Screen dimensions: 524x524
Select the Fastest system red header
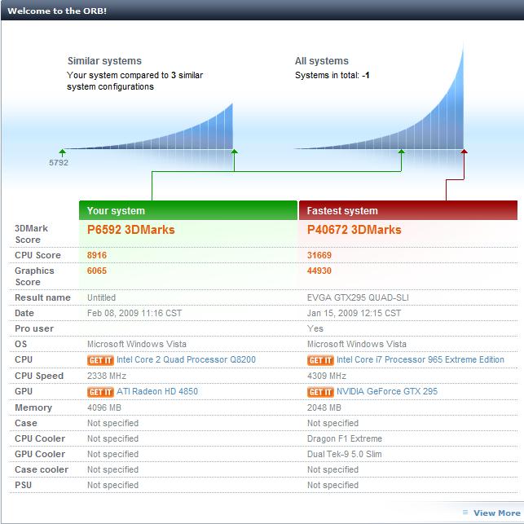[408, 210]
